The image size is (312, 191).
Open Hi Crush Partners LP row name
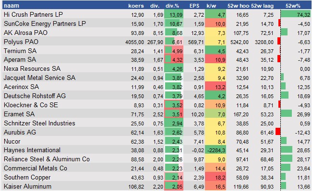[33, 14]
